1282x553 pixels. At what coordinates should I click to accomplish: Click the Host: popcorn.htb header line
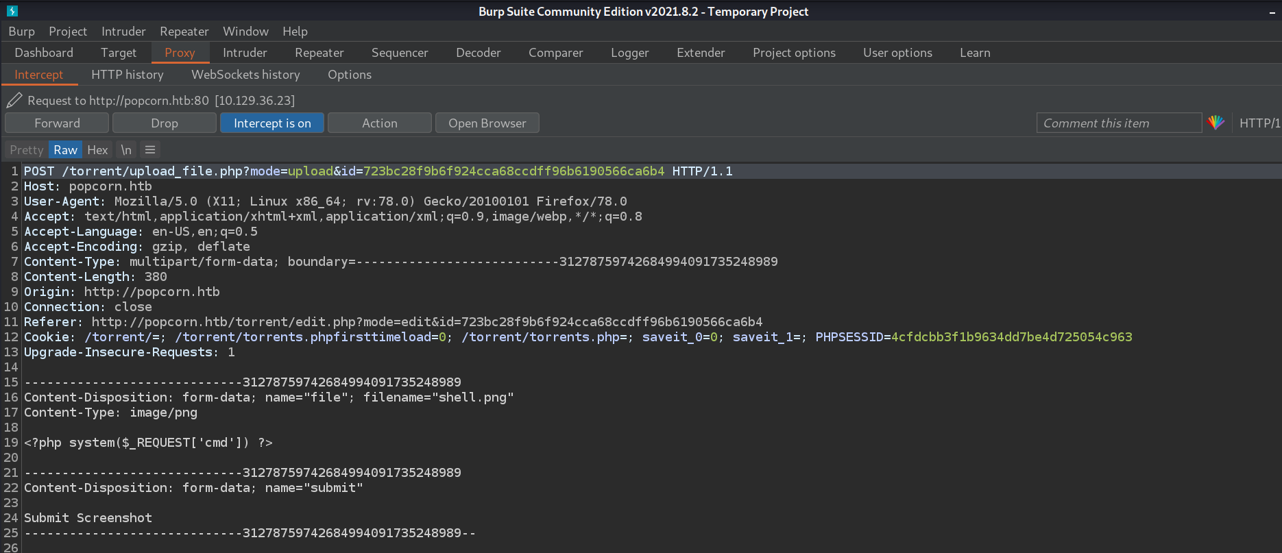click(x=88, y=186)
